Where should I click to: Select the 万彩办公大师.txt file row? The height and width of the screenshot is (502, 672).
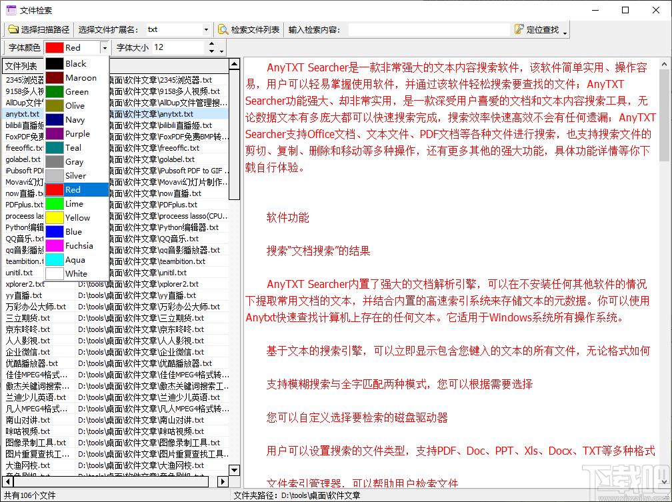[x=116, y=307]
